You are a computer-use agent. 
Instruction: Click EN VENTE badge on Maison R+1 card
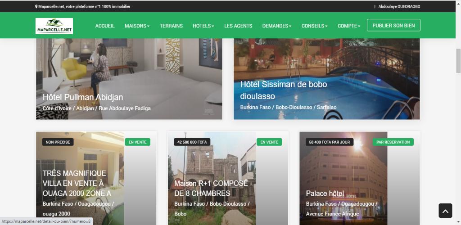coord(269,142)
